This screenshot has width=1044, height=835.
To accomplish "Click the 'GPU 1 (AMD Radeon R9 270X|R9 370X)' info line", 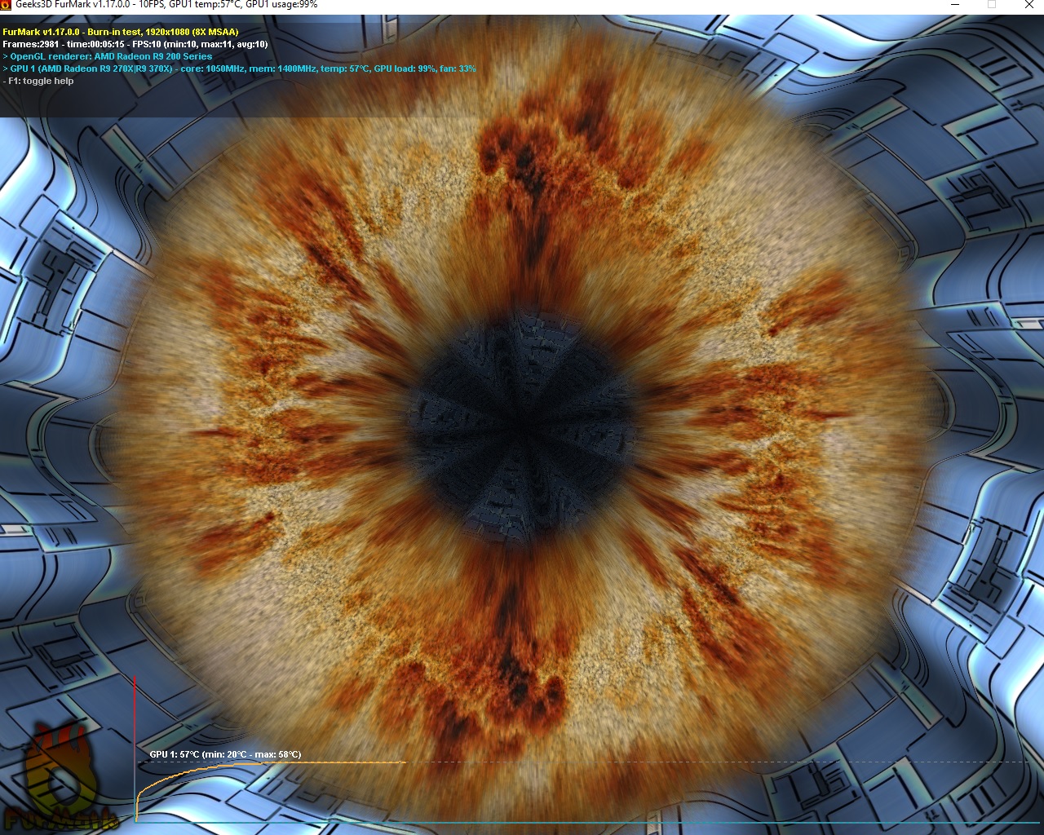I will 240,68.
